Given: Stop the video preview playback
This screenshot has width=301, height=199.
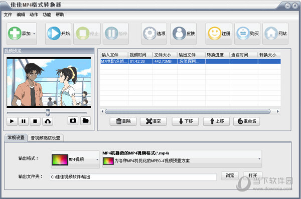Looking at the screenshot, I should pos(35,121).
